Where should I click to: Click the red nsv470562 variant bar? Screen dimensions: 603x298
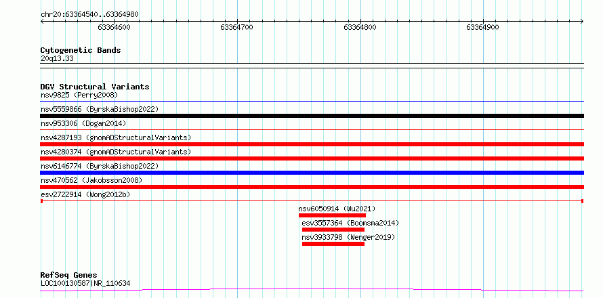312,187
